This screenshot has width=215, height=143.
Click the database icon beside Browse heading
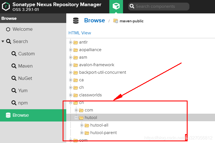pos(76,21)
